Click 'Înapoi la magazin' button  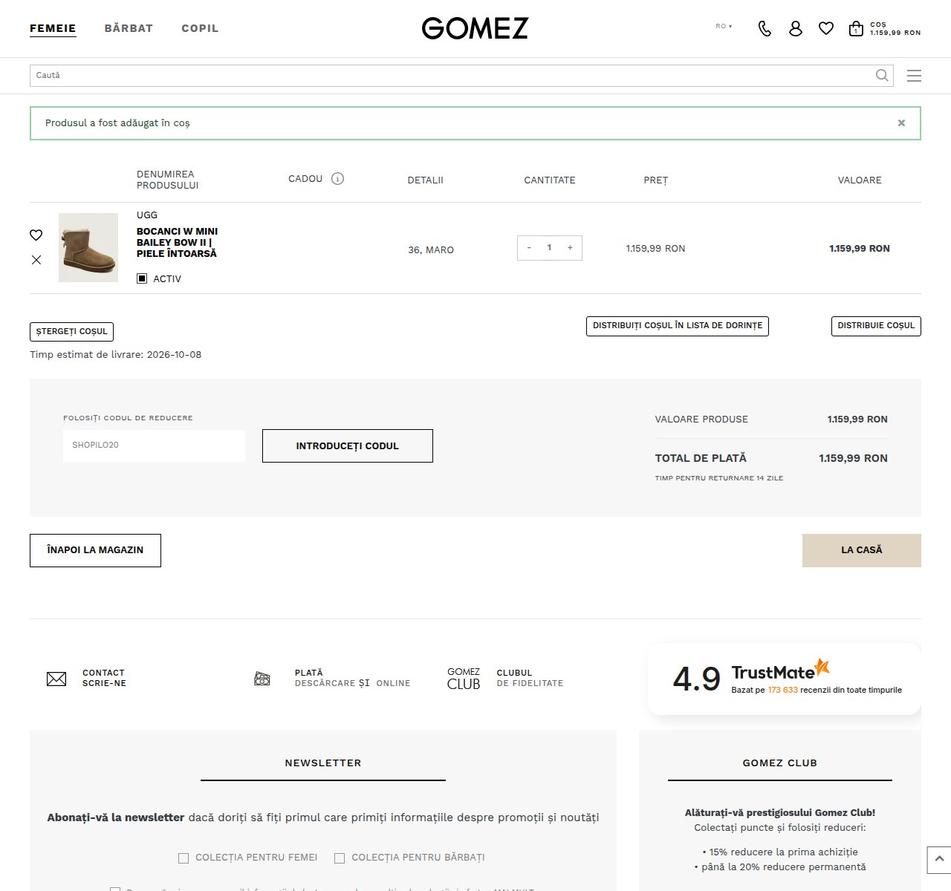(x=95, y=550)
